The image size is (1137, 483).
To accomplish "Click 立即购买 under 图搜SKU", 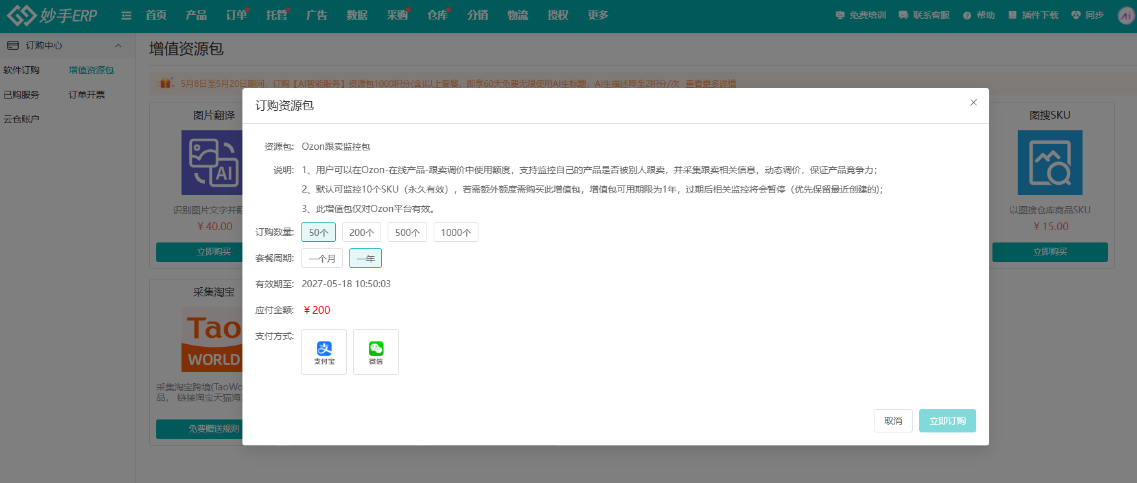I will click(1050, 252).
